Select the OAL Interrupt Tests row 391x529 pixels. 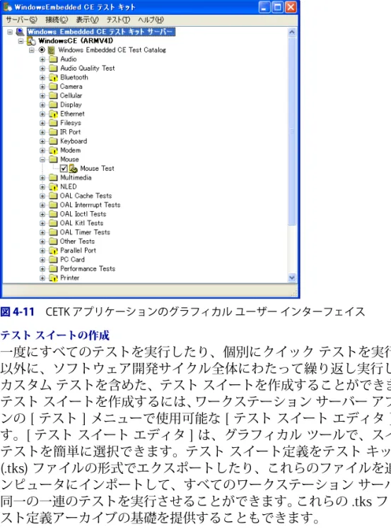(x=90, y=205)
